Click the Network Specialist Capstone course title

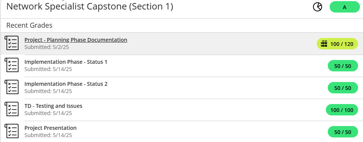tap(89, 7)
